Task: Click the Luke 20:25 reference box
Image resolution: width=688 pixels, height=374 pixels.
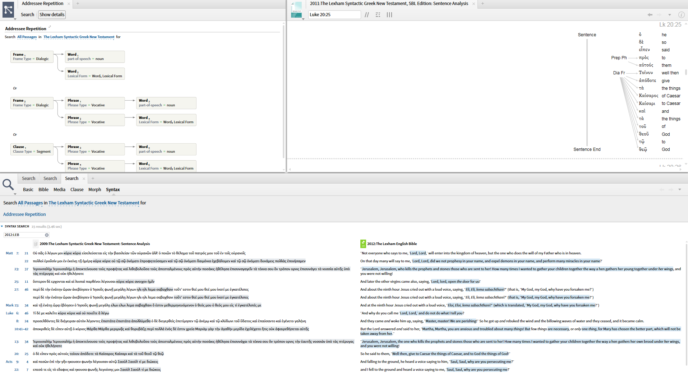Action: pos(334,15)
